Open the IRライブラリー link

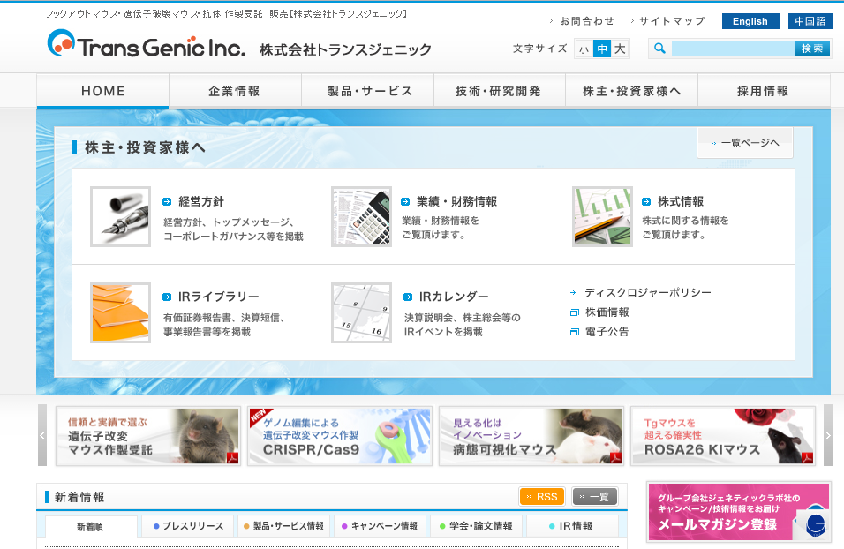coord(218,297)
